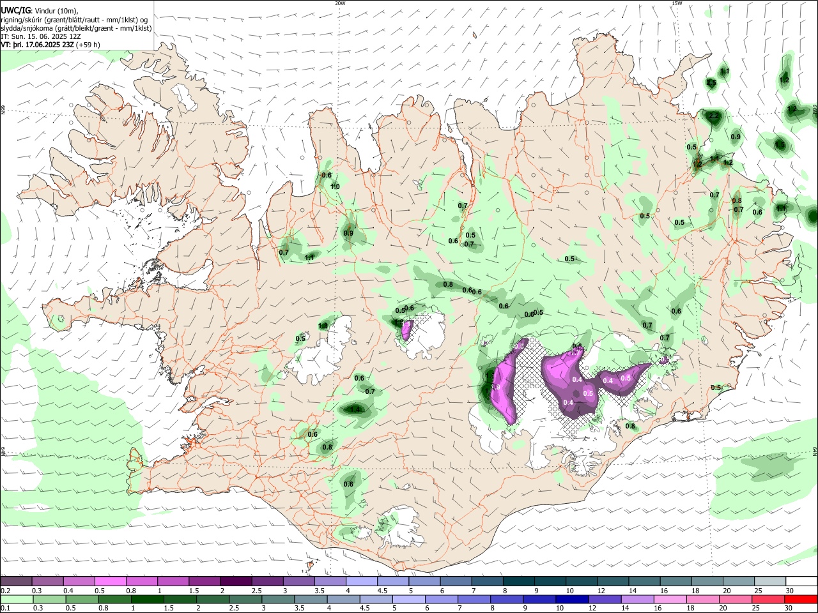Viewport: 818px width, 613px height.
Task: Click the pale mint 0.1 swatch in lower legend row
Action: coord(17,599)
